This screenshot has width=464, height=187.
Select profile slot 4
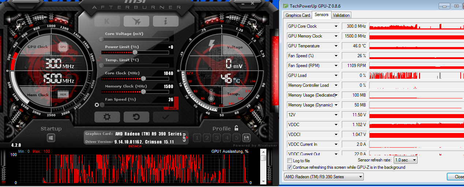(x=227, y=138)
